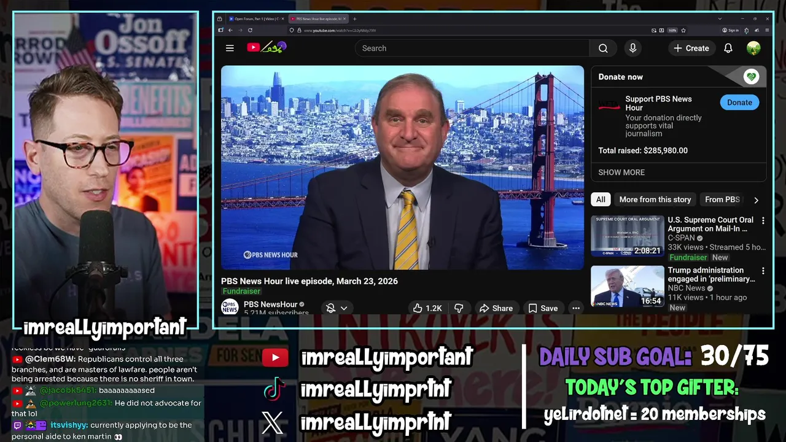This screenshot has height=442, width=786.
Task: Select the From PBS chip
Action: click(x=723, y=200)
